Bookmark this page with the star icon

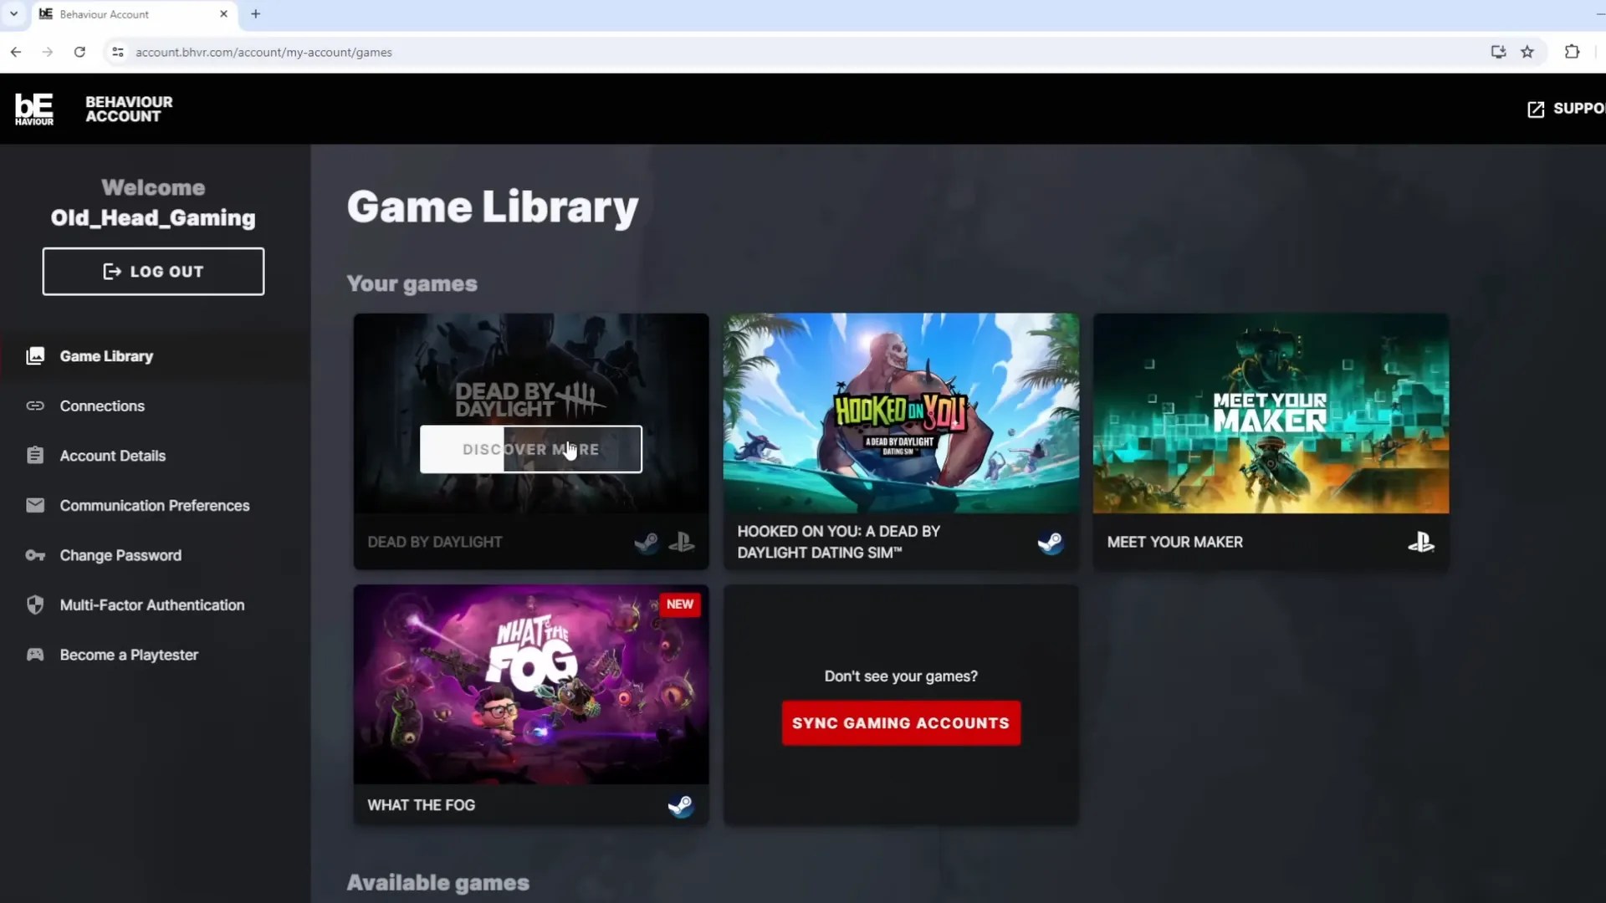(1527, 52)
